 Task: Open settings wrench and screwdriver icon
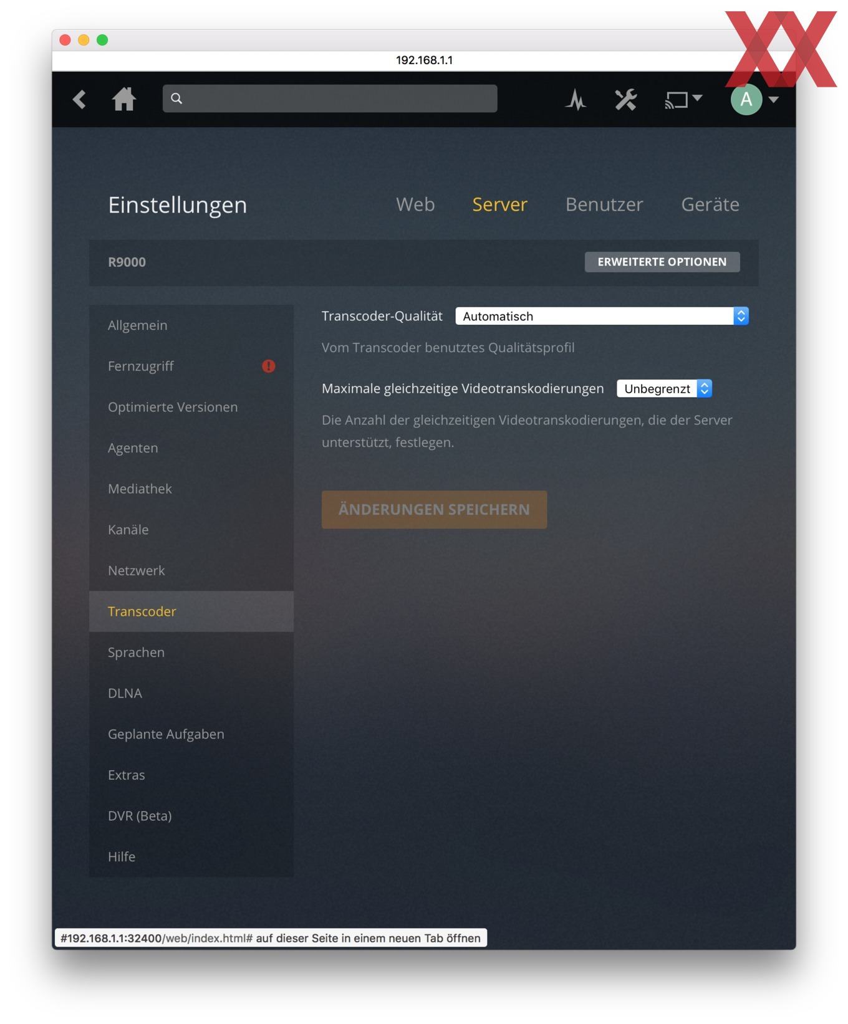(625, 100)
